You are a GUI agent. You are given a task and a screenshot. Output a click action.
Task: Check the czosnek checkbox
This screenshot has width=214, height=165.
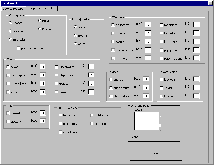coord(8,113)
